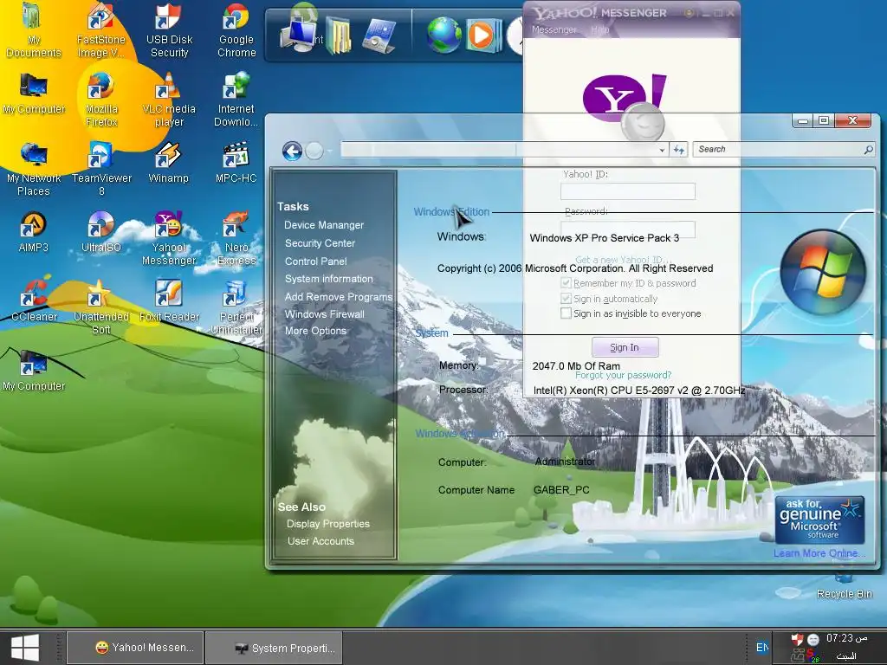Open Internet Download Manager shortcut

(x=236, y=99)
